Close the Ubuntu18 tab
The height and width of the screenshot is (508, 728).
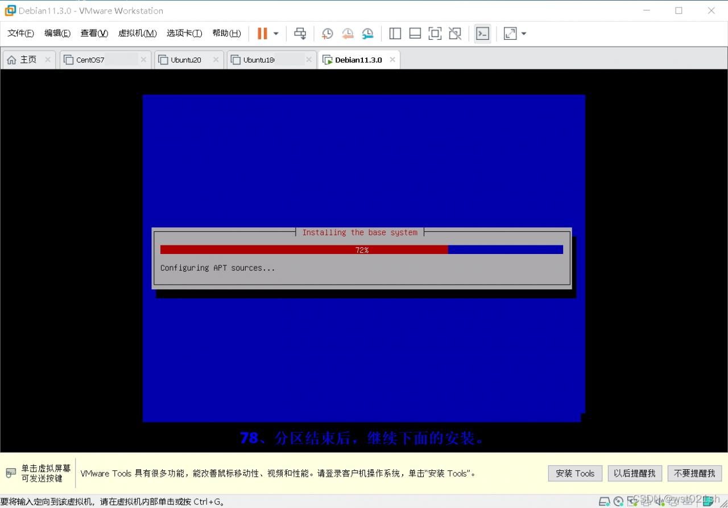[309, 60]
